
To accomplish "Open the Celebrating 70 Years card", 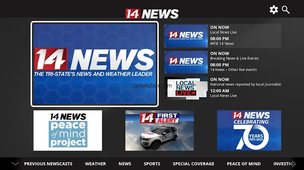I will click(249, 130).
